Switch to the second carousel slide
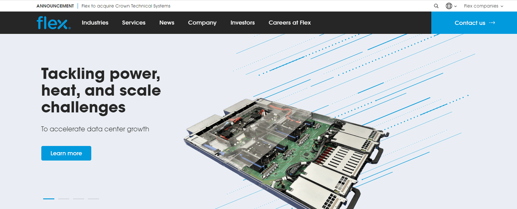The height and width of the screenshot is (209, 517). point(64,199)
